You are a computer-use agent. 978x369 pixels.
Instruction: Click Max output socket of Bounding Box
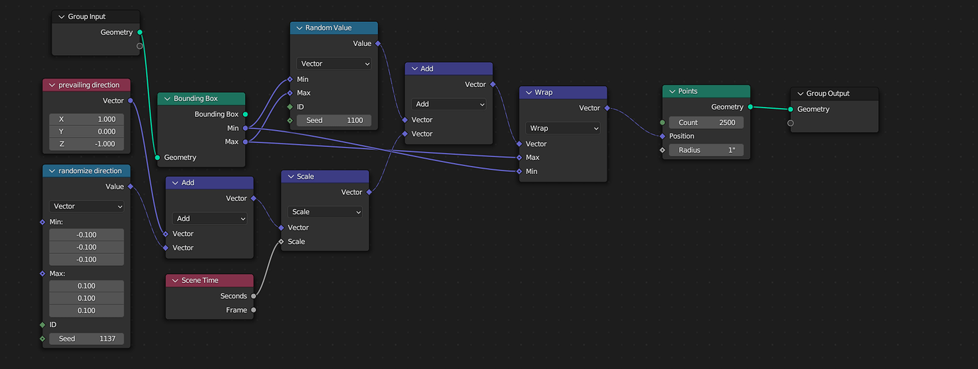(245, 142)
